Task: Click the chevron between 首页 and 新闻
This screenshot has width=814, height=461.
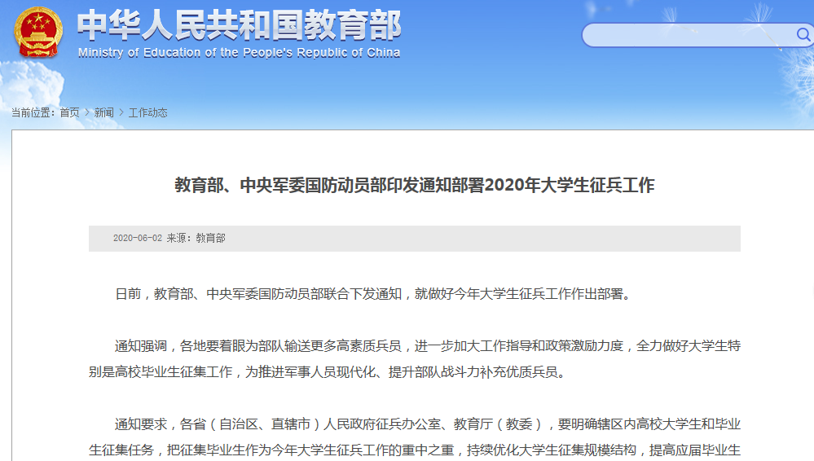Action: [87, 112]
